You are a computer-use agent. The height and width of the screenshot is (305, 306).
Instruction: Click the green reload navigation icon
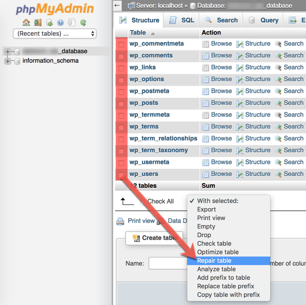point(83,22)
